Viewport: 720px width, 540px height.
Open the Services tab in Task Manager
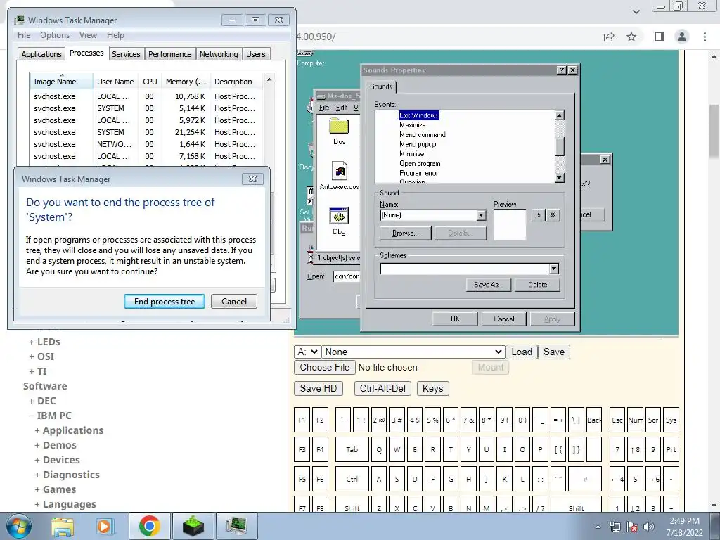tap(126, 54)
